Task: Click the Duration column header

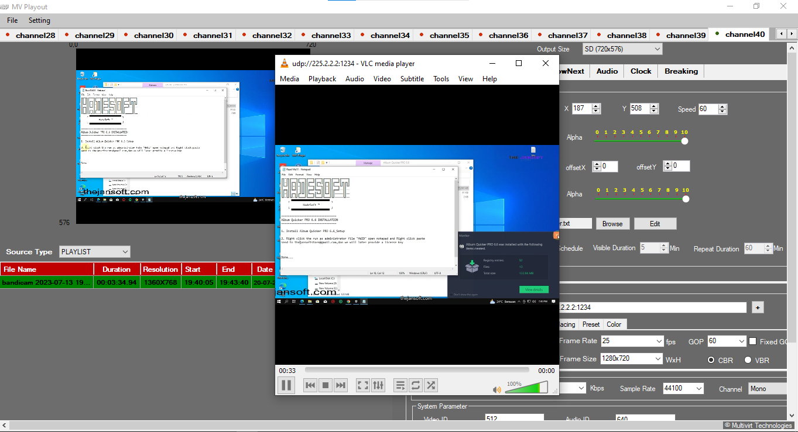Action: coord(117,269)
